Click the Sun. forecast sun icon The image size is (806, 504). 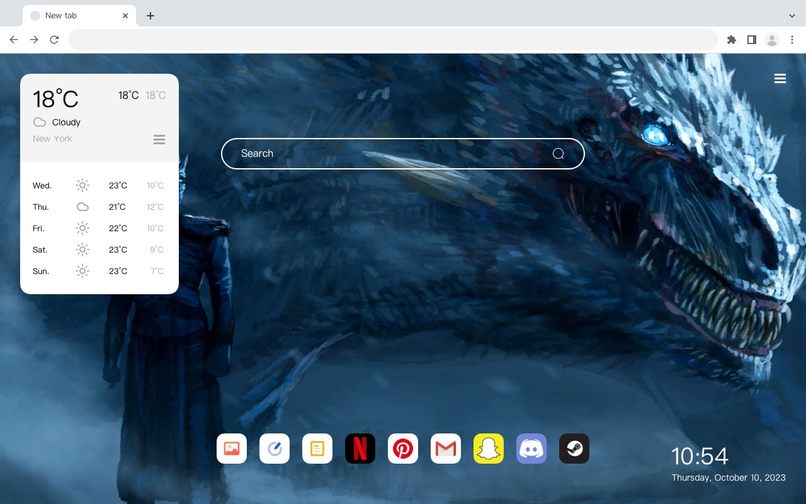[x=82, y=271]
